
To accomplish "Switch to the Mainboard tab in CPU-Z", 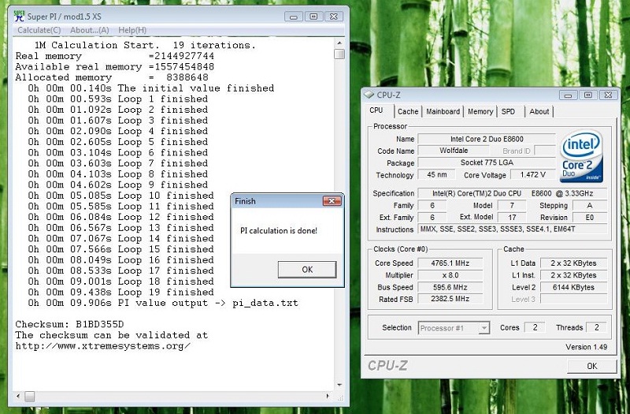I will (x=443, y=111).
